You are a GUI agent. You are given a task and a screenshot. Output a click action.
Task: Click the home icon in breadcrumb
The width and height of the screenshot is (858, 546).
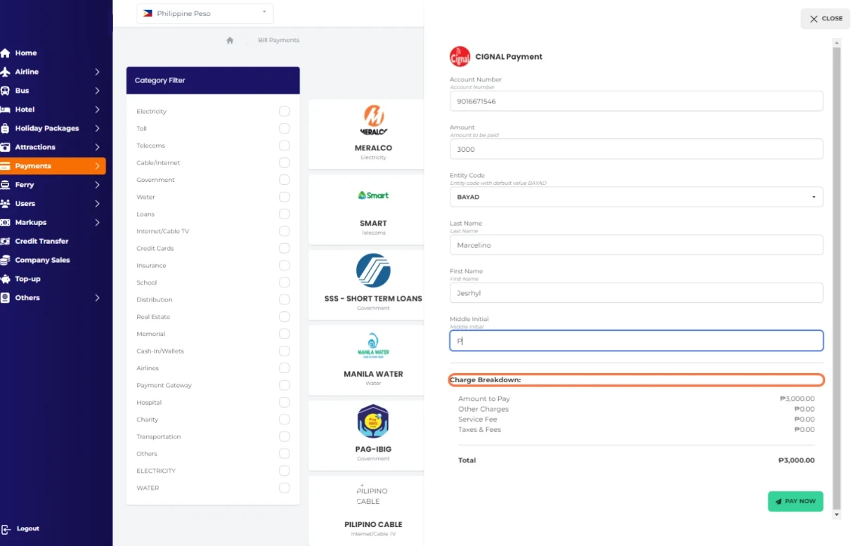point(230,41)
